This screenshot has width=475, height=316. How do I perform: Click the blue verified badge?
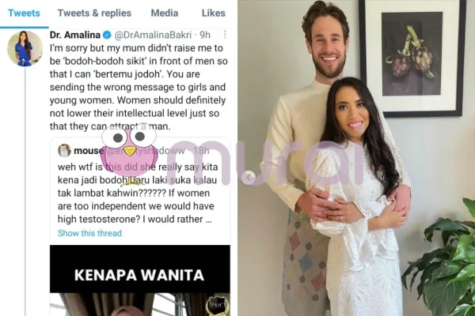(x=107, y=35)
